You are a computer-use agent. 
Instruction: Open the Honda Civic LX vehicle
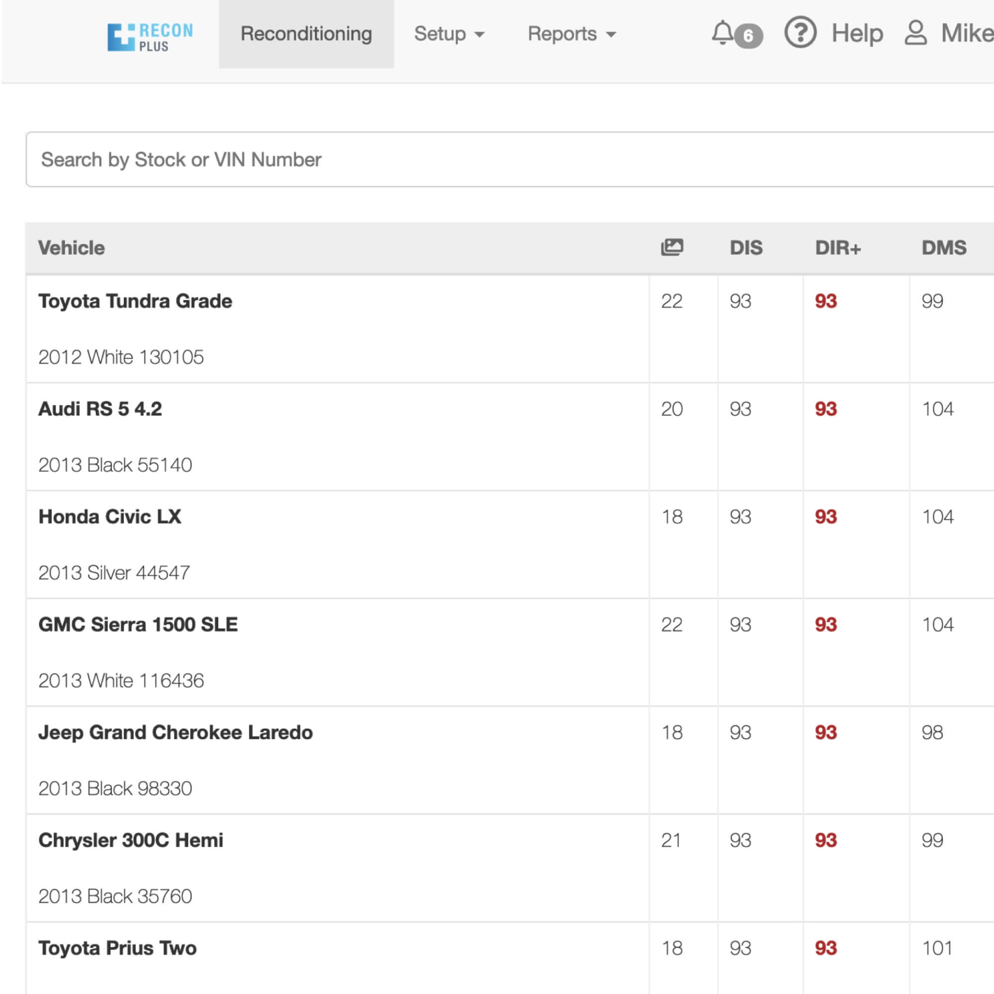(110, 516)
